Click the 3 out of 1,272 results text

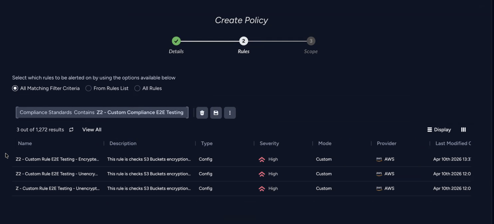(x=40, y=129)
